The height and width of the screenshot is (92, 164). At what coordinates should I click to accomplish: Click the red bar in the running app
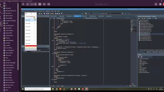click(x=31, y=46)
